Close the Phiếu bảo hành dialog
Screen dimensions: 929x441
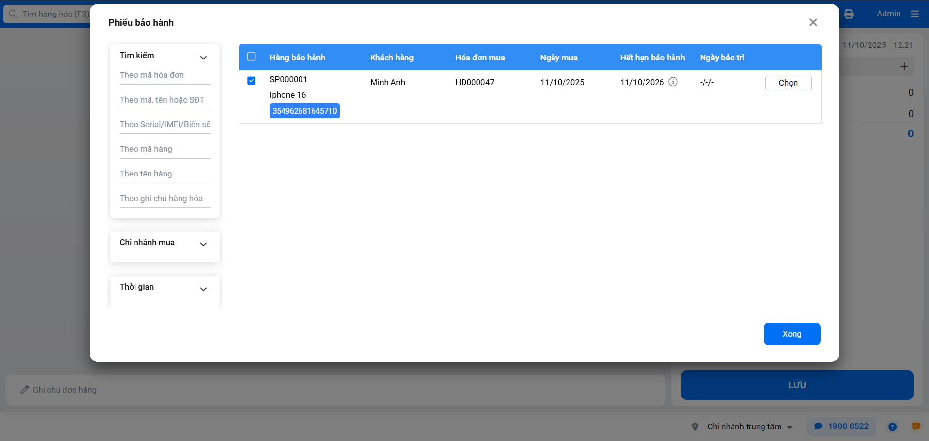pos(813,22)
